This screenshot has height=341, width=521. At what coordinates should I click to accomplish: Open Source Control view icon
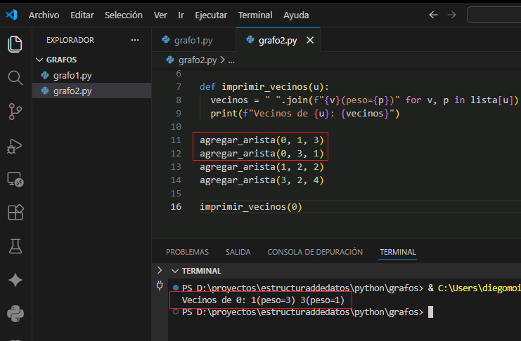pos(15,111)
